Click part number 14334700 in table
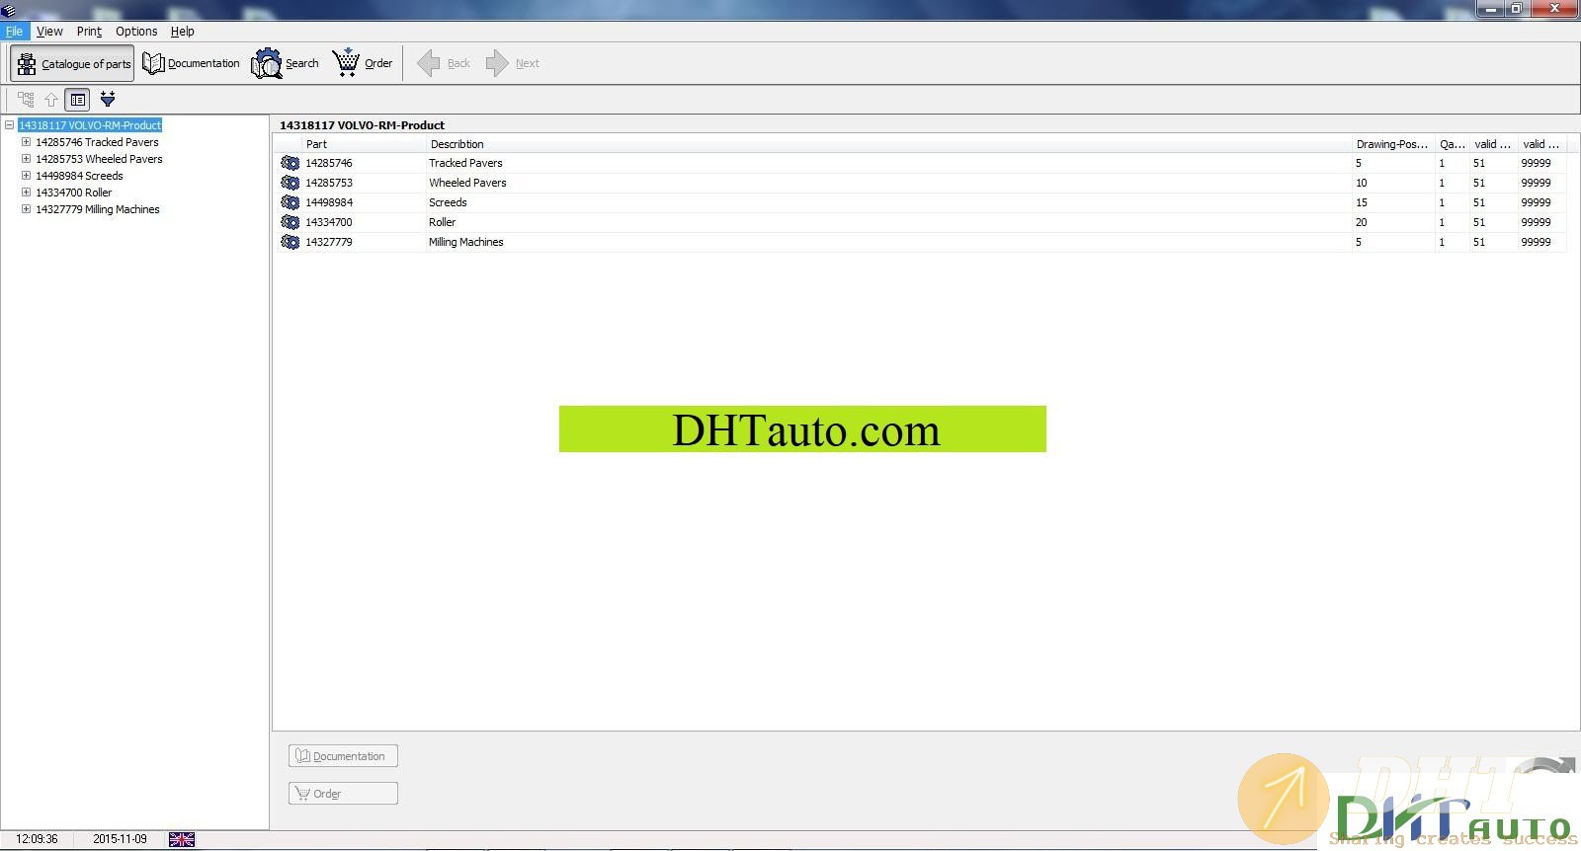 click(x=329, y=222)
